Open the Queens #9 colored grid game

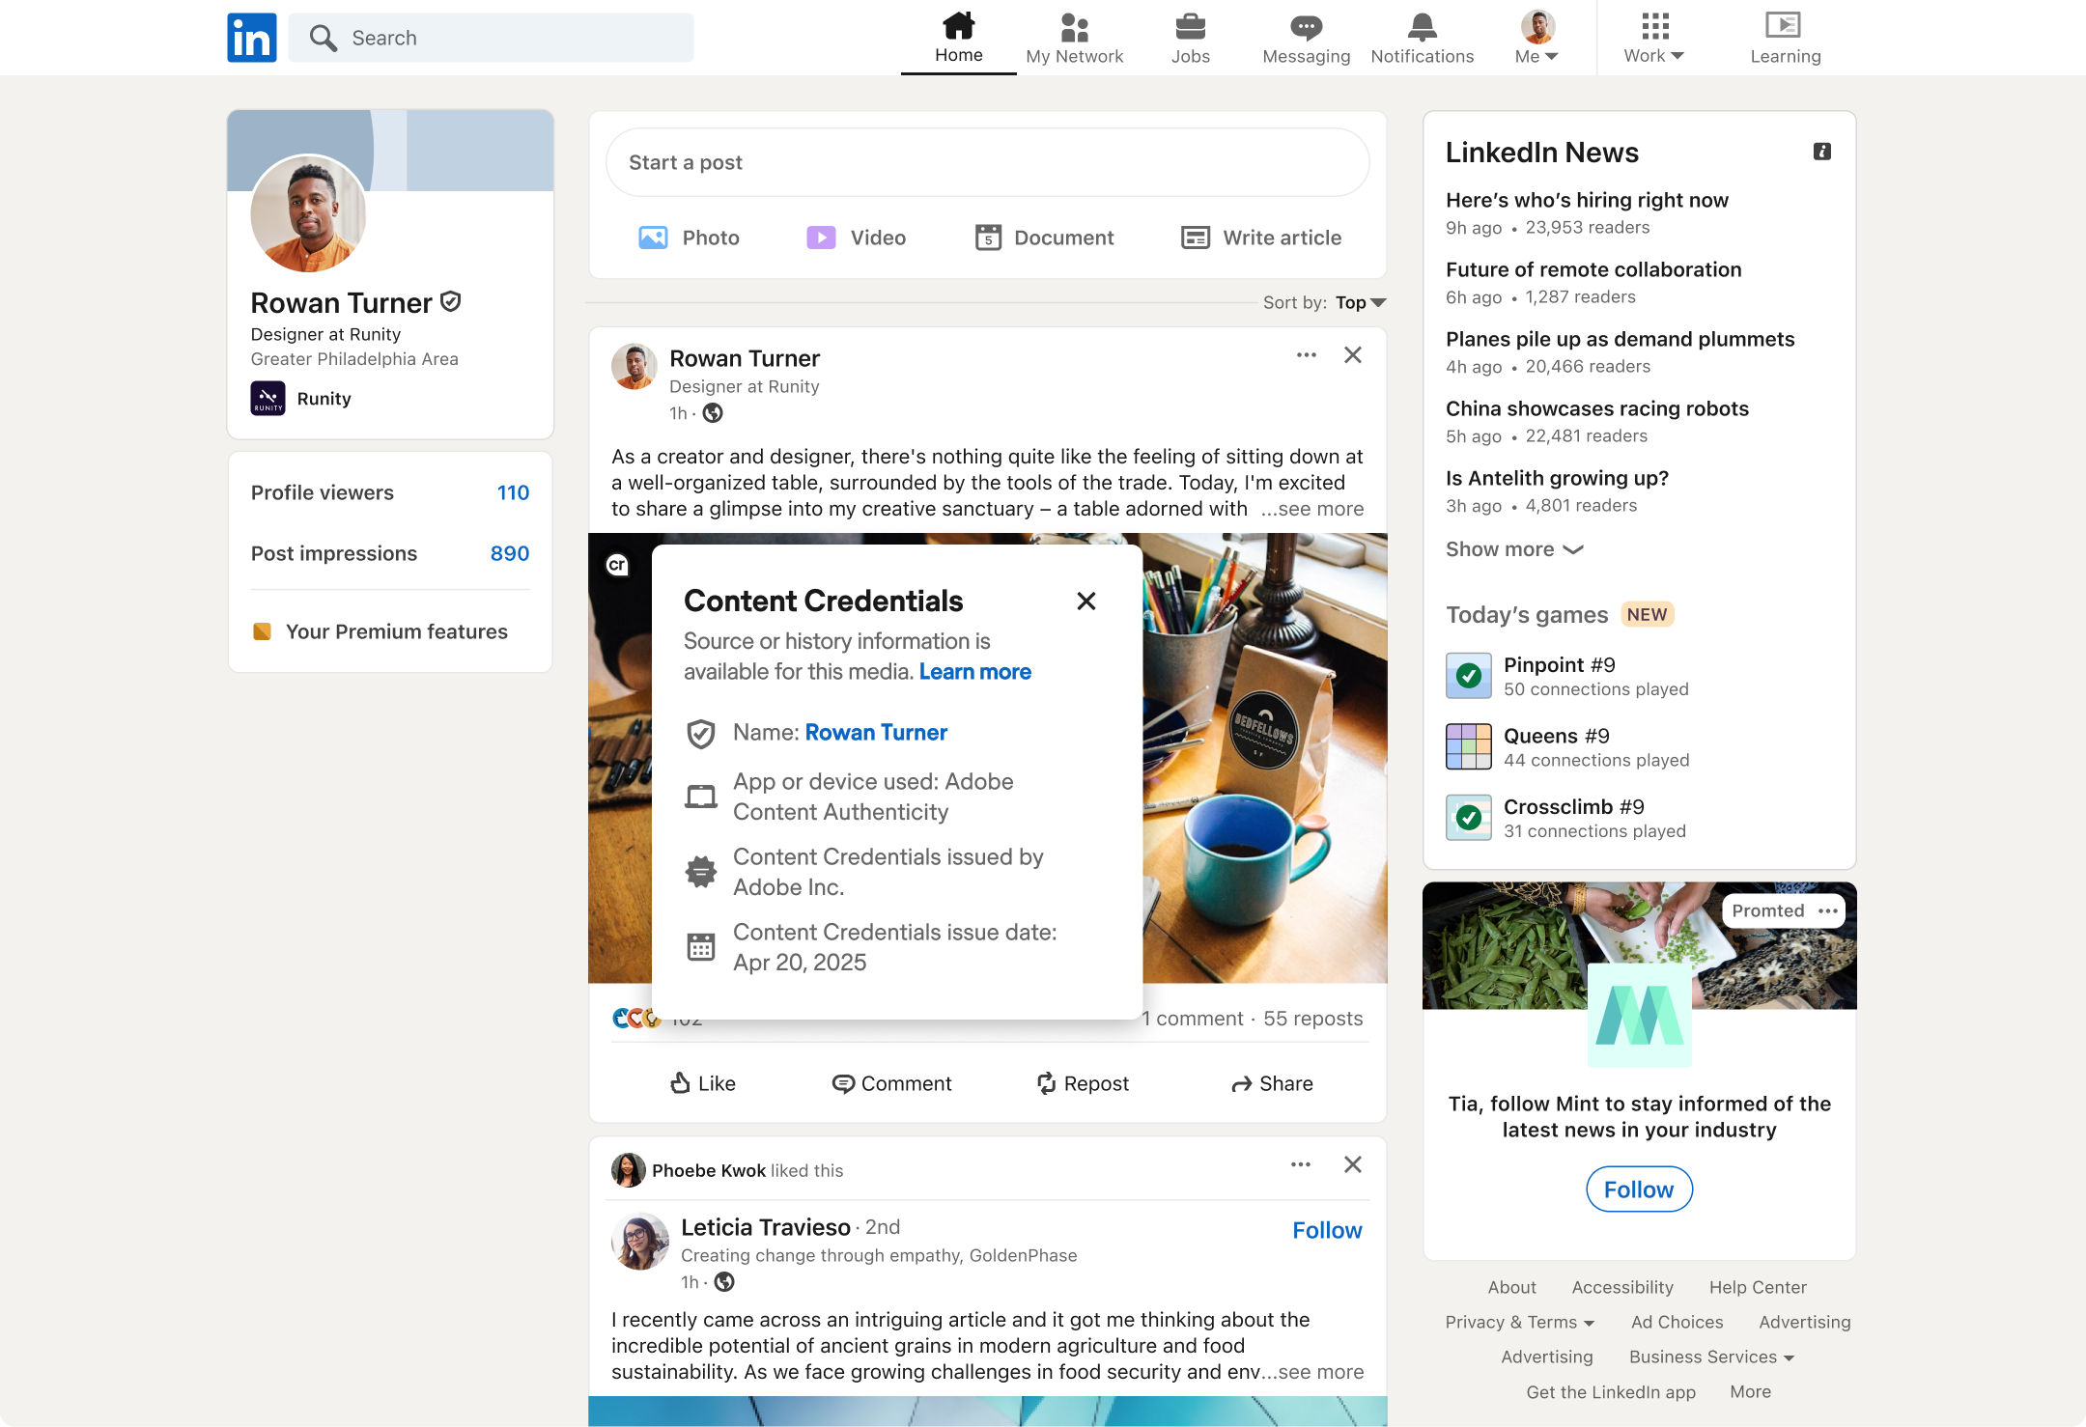coord(1469,746)
